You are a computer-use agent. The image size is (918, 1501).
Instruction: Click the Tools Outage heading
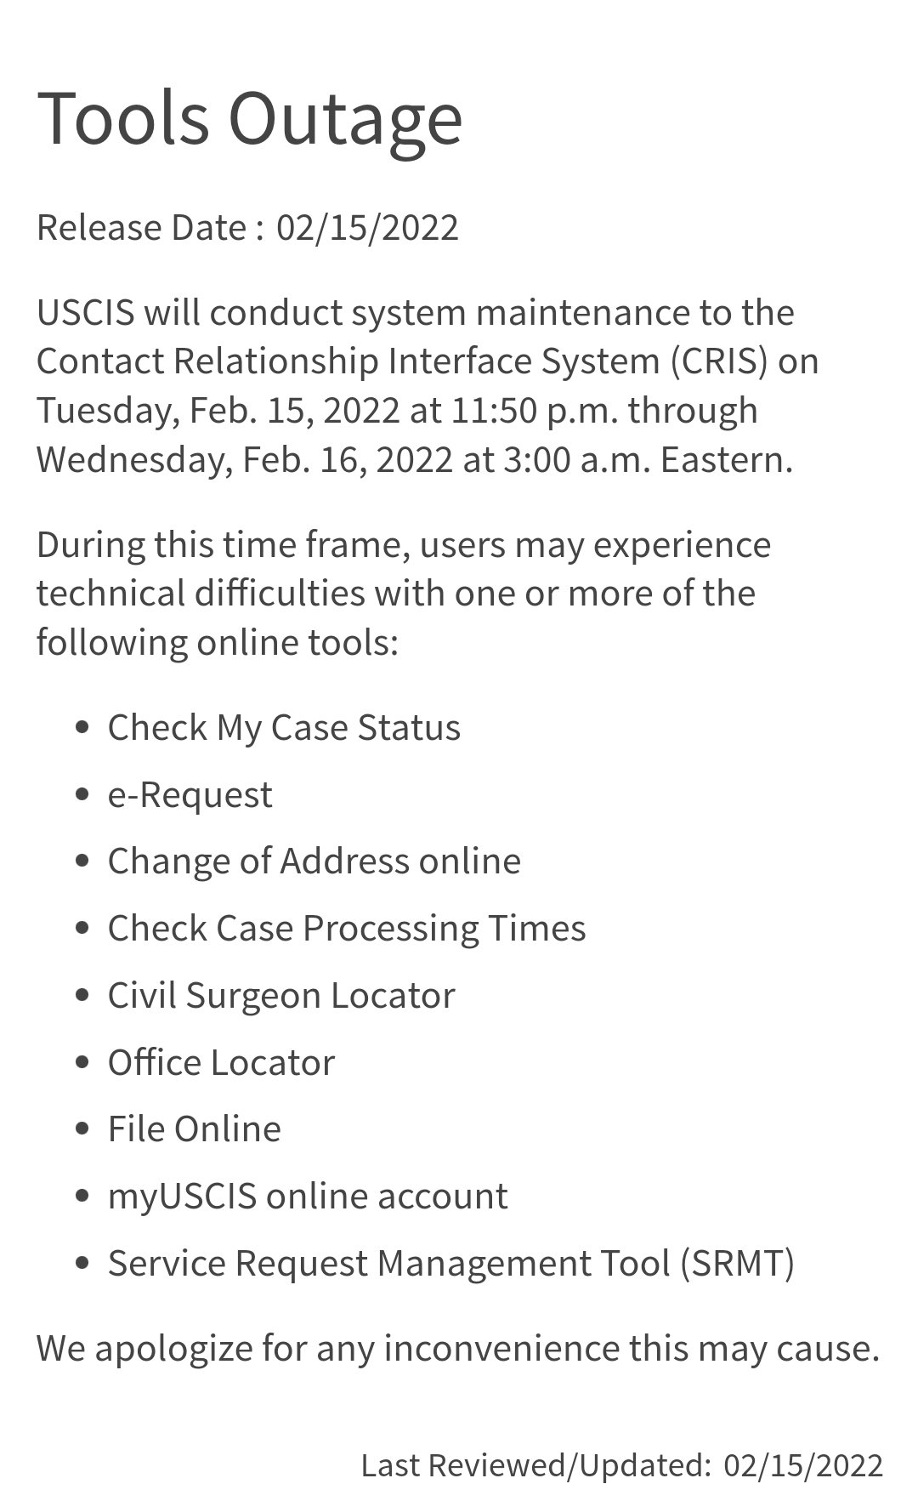click(x=249, y=117)
